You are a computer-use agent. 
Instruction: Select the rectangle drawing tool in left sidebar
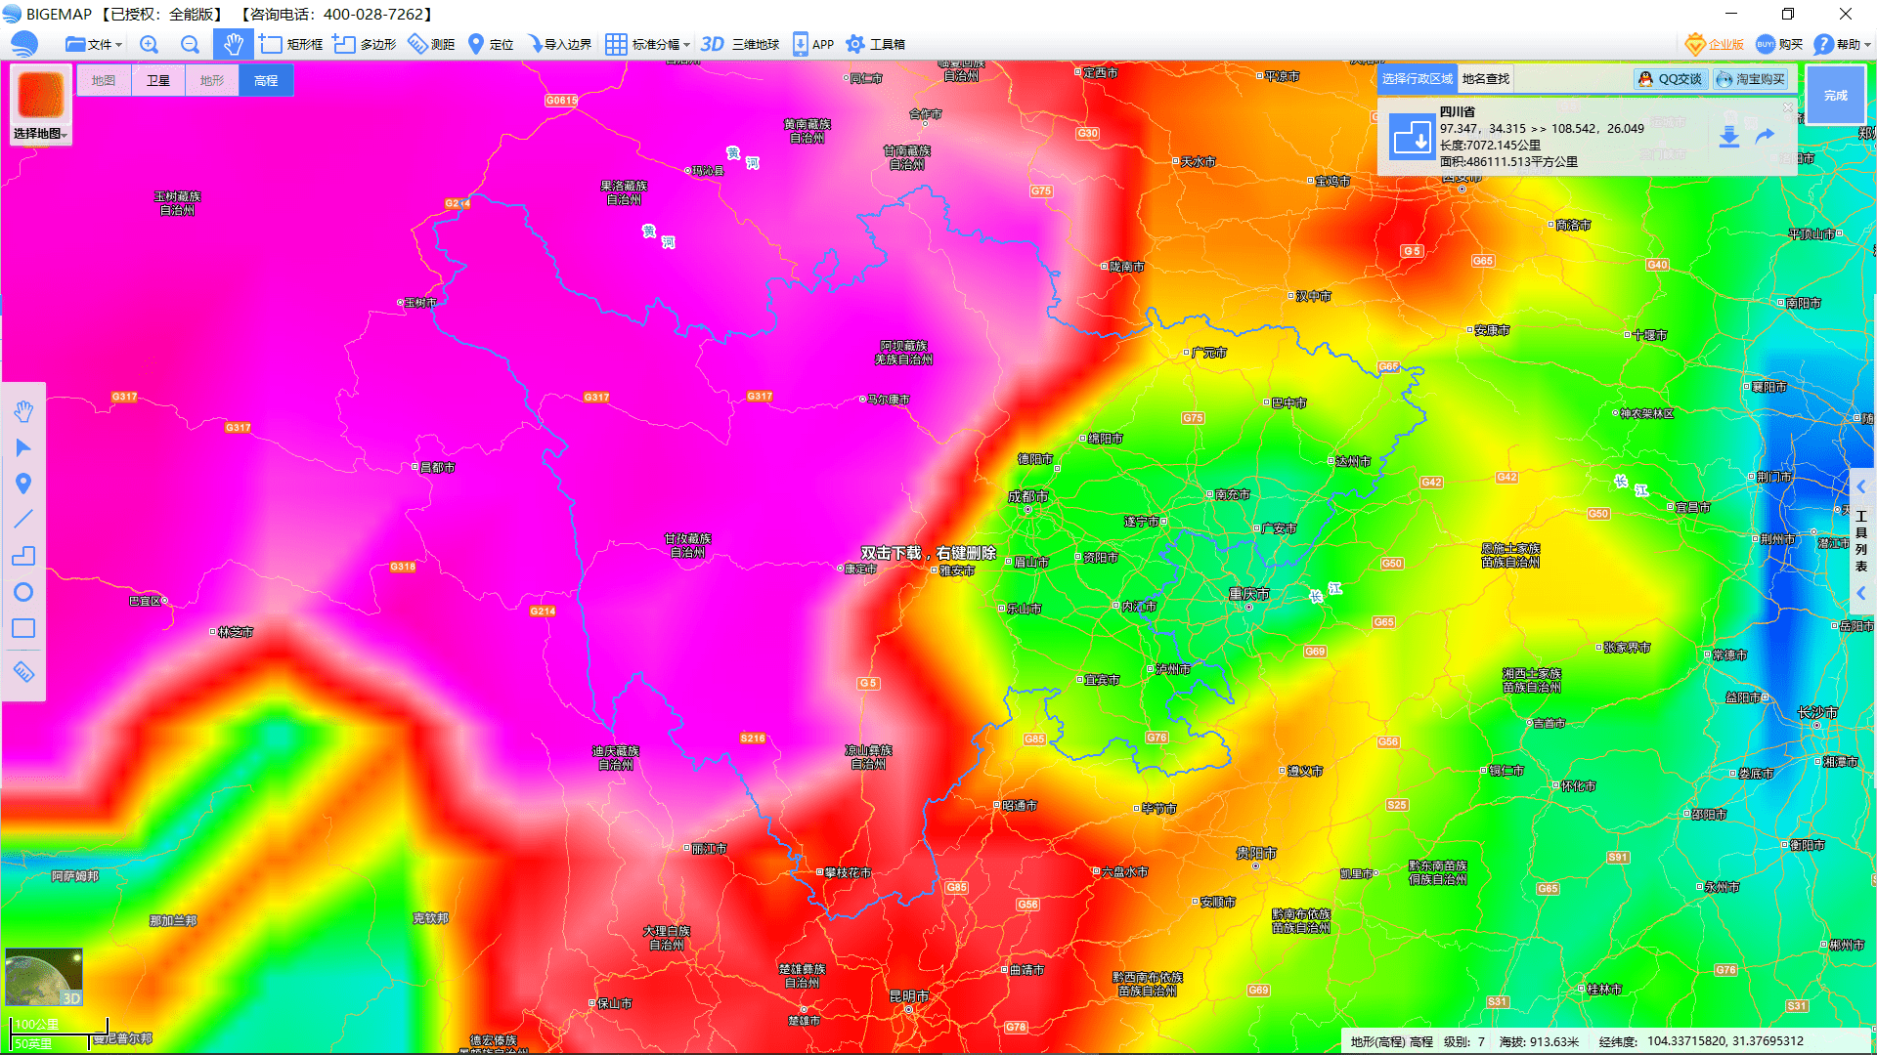(x=23, y=628)
